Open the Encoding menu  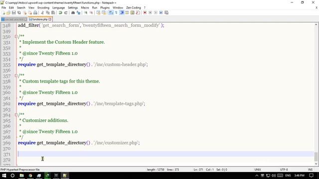43,7
